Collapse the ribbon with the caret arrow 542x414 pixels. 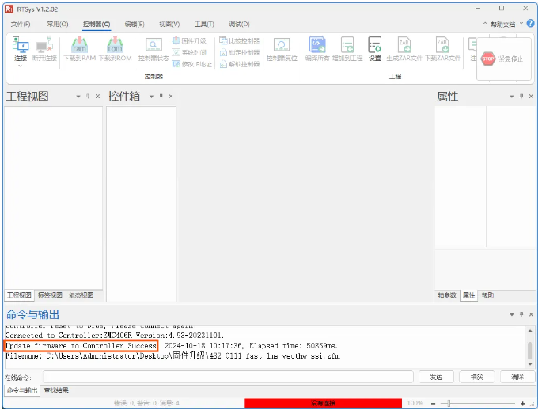point(485,24)
